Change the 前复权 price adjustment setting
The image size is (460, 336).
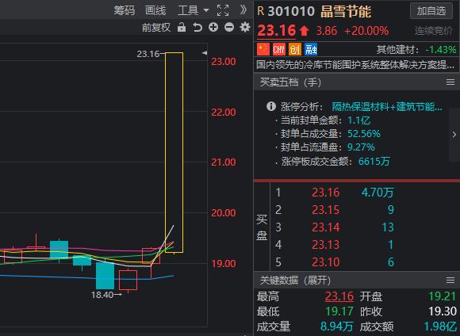pyautogui.click(x=156, y=28)
